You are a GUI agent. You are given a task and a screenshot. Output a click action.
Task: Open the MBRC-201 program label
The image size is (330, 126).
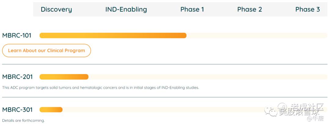[17, 77]
